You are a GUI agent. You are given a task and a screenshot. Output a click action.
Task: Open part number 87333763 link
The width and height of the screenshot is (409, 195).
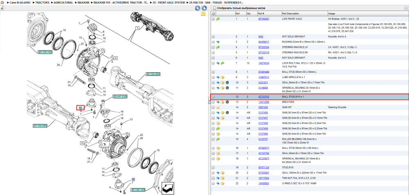263,97
